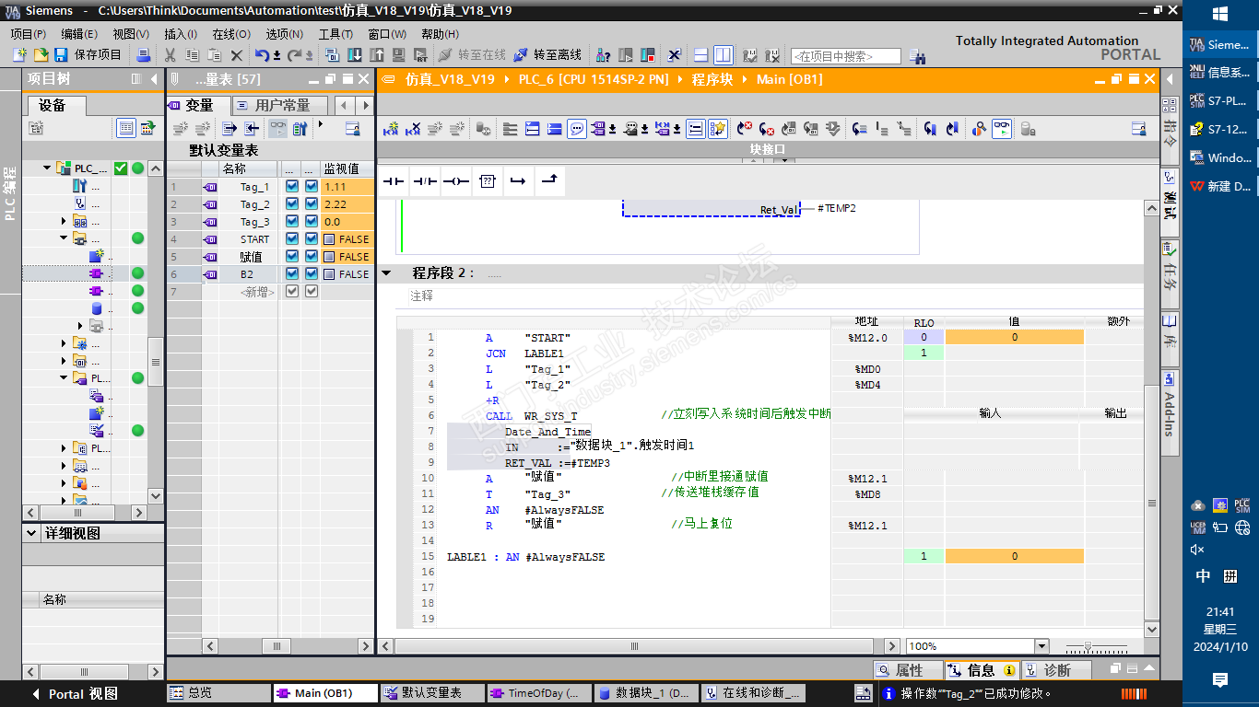The image size is (1259, 707).
Task: Click the print icon in main toolbar
Action: click(144, 55)
